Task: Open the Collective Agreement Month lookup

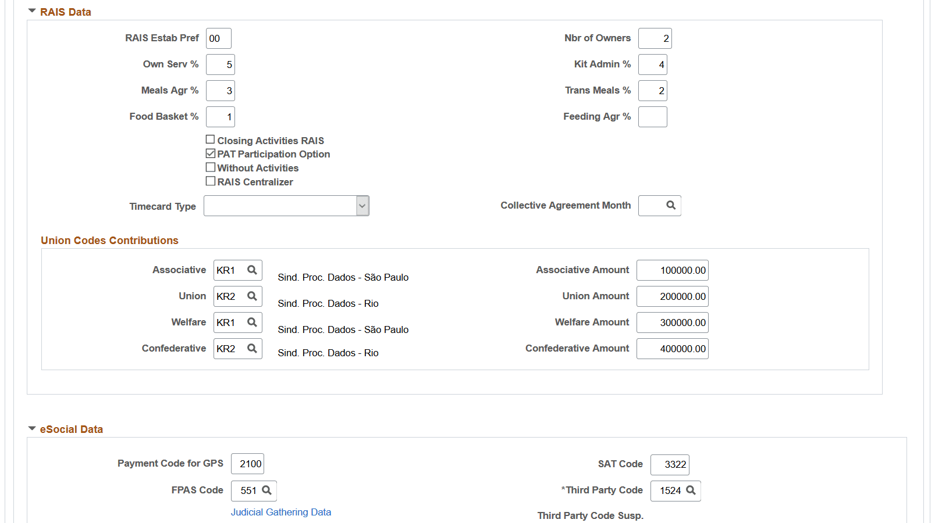Action: (x=670, y=205)
